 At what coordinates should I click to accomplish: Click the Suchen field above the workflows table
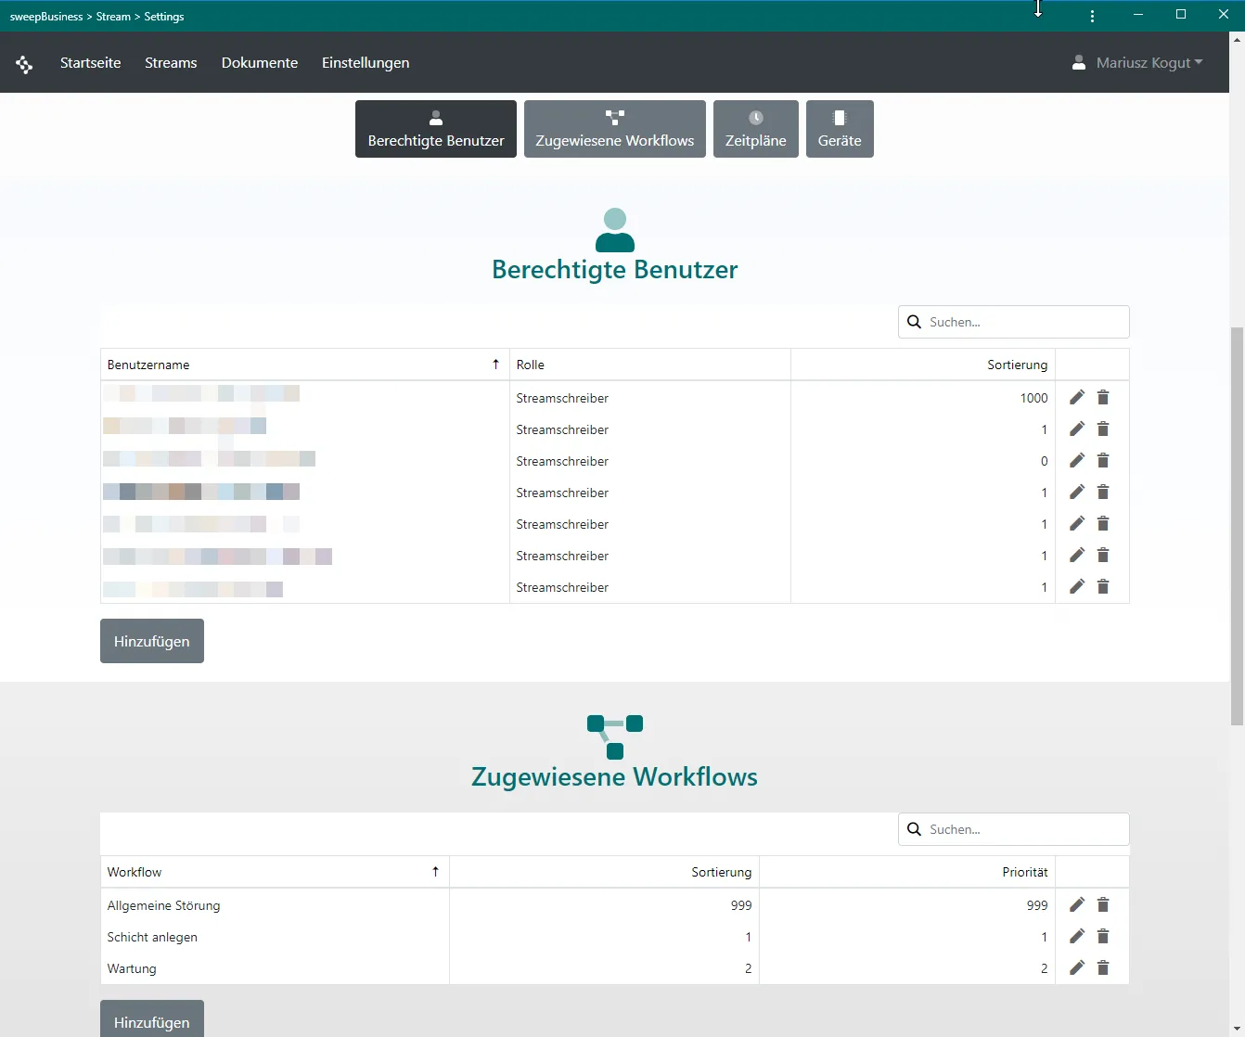point(1011,828)
